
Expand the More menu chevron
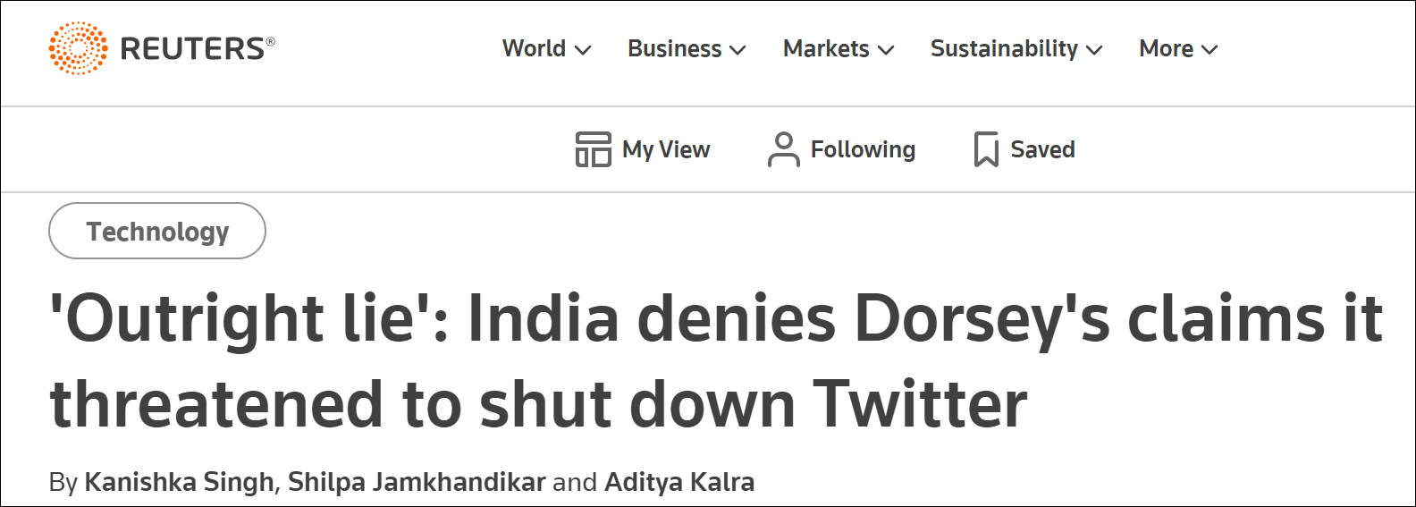pyautogui.click(x=1209, y=50)
